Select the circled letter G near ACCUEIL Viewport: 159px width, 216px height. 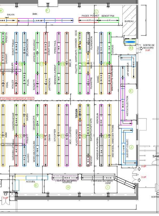tap(36, 185)
